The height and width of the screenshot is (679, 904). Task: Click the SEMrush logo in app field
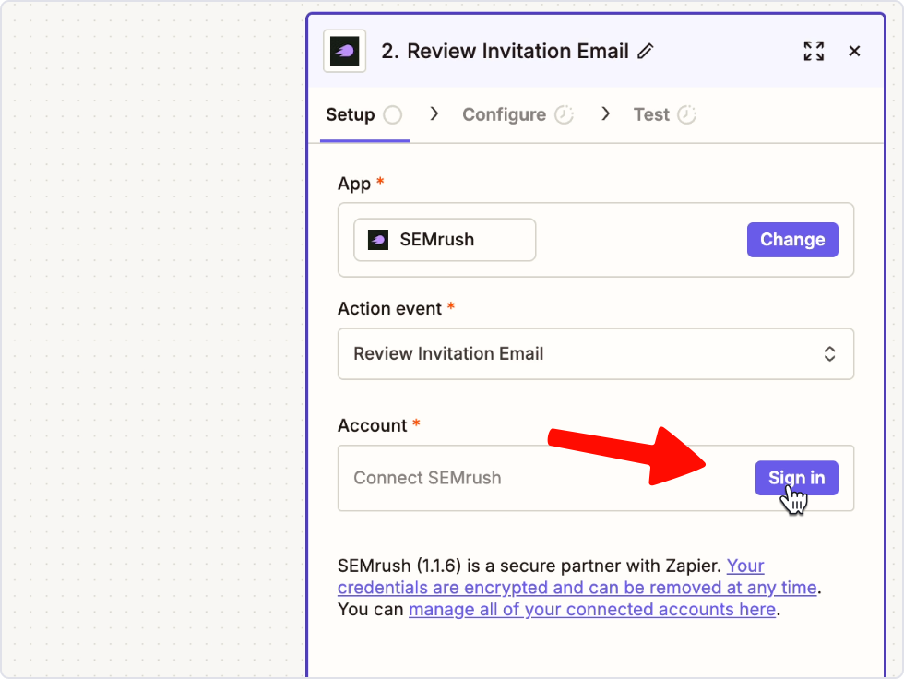(x=378, y=239)
